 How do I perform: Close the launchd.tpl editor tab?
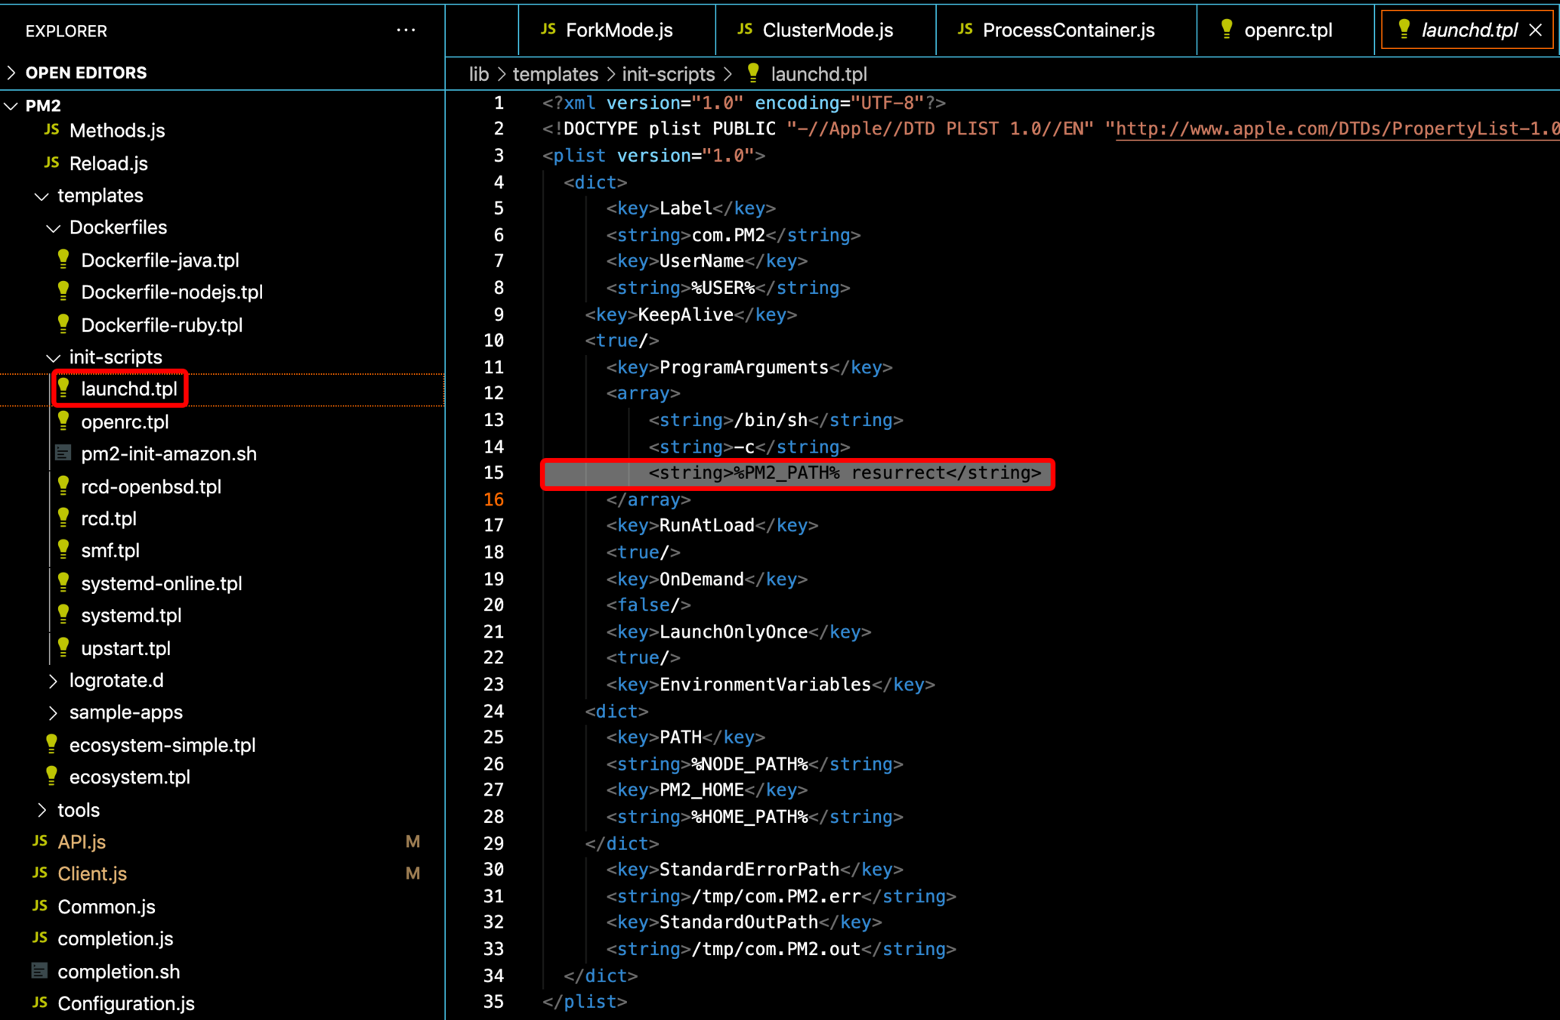(x=1535, y=30)
